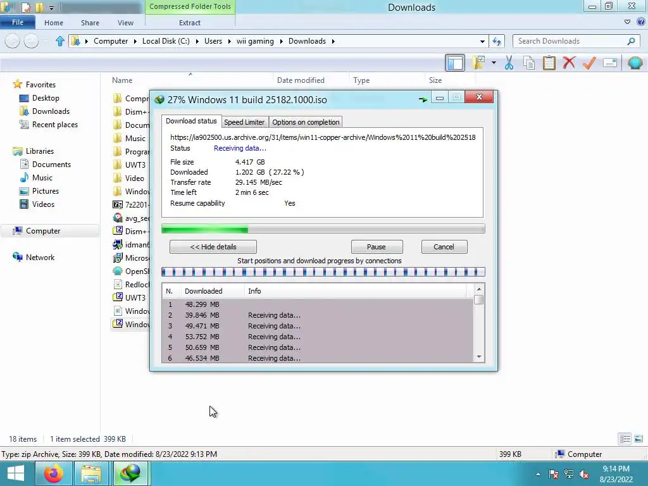Click the Cut scissors icon in Explorer toolbar
The width and height of the screenshot is (648, 486).
point(509,63)
